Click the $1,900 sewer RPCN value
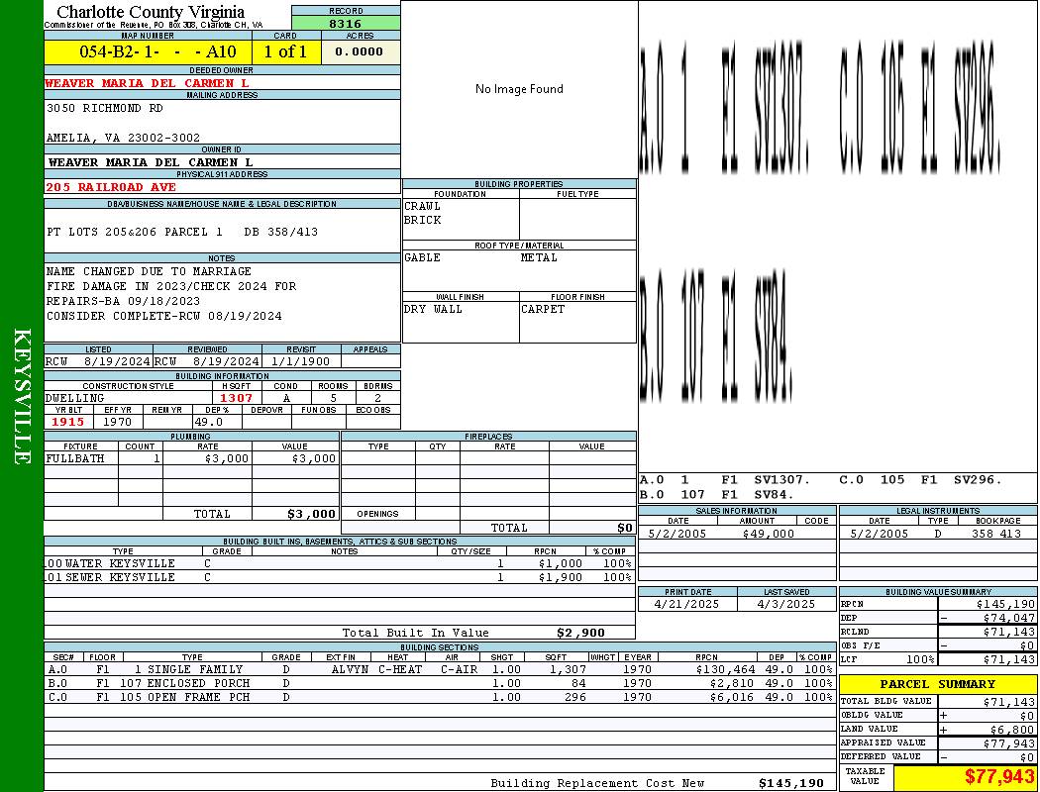This screenshot has height=792, width=1040. [x=561, y=578]
